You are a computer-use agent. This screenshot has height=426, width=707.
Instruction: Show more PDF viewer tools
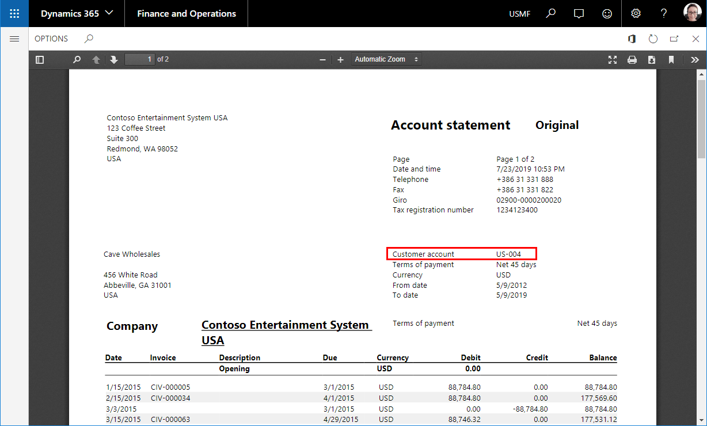(695, 59)
